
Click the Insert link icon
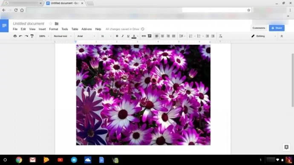tap(144, 36)
